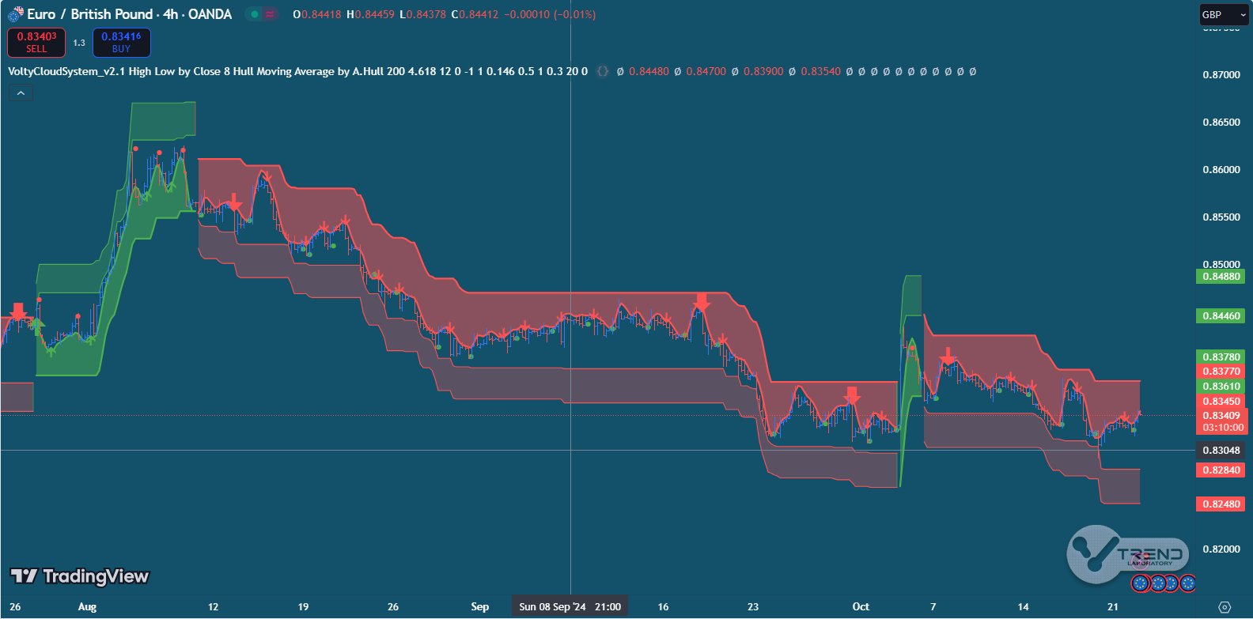Click the green 0.83780 price label
Image resolution: width=1253 pixels, height=619 pixels.
[x=1221, y=357]
